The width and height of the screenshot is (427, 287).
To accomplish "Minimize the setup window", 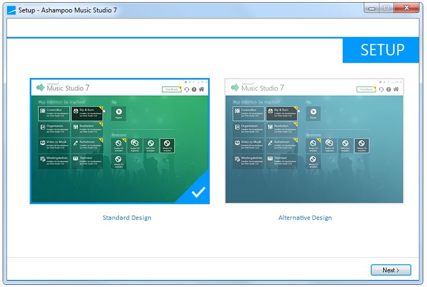I will (372, 8).
